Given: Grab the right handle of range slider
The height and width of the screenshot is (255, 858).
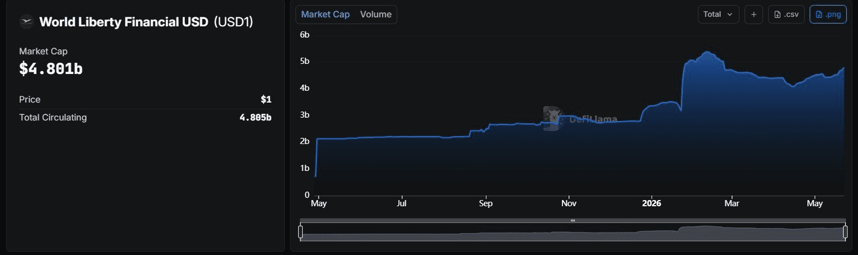Looking at the screenshot, I should (x=845, y=231).
